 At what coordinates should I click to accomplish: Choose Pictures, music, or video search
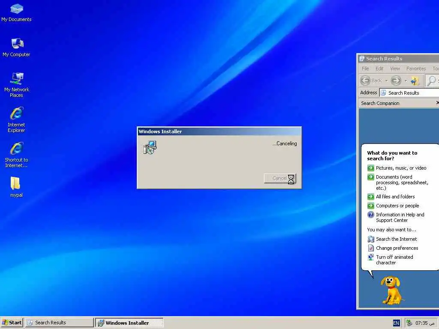pyautogui.click(x=401, y=168)
